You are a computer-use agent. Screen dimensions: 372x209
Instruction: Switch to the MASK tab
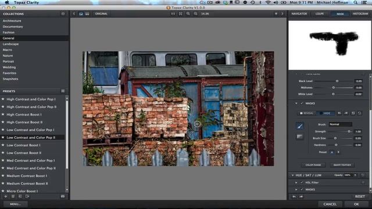click(x=340, y=14)
